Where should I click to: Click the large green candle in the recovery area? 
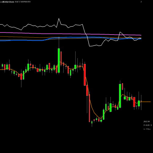[x=120, y=96]
